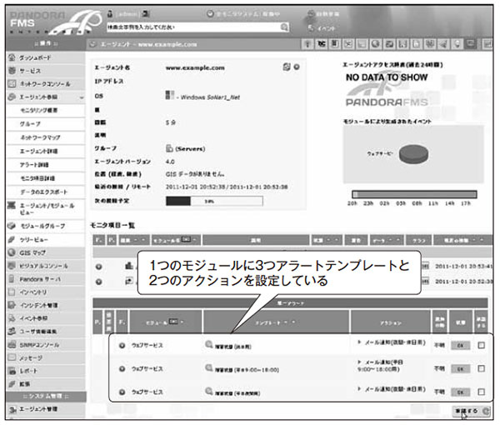Collapse the エージェント参照 menu arrow

point(82,97)
